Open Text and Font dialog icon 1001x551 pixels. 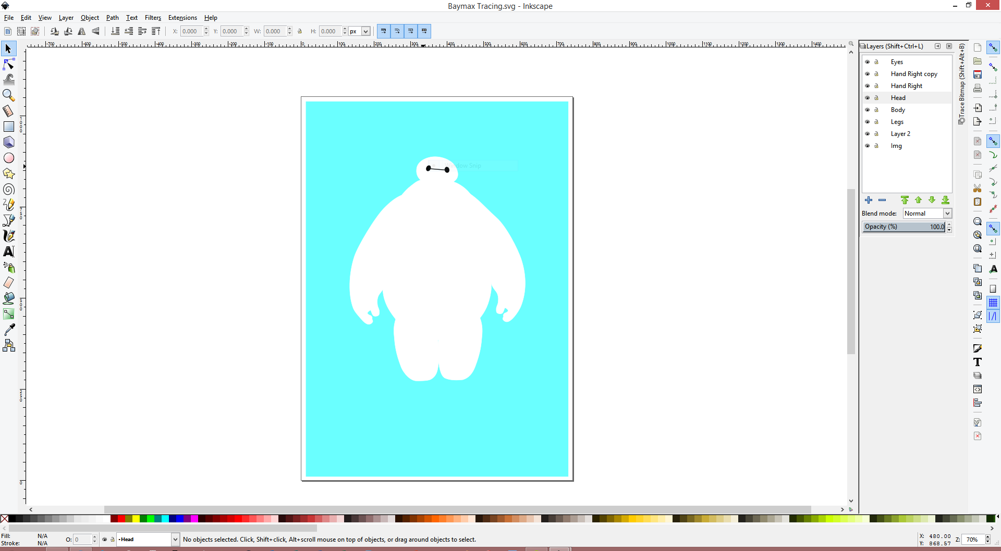click(978, 362)
